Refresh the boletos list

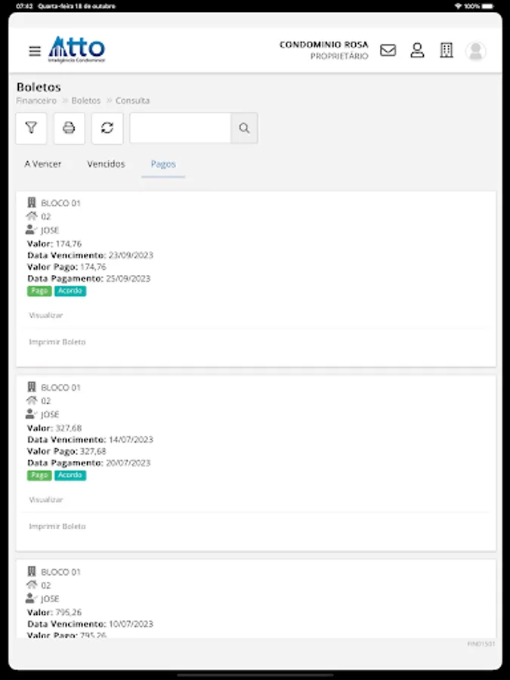coord(107,128)
